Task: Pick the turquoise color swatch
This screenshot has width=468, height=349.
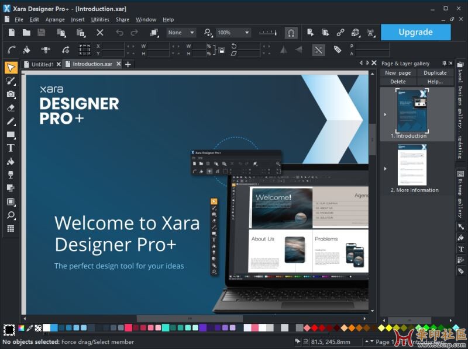Action: coord(166,328)
